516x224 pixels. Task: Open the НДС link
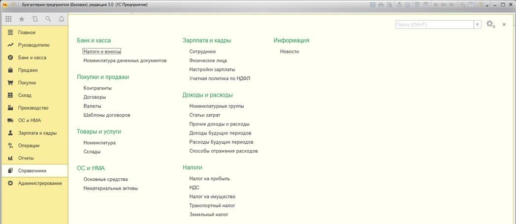pos(194,188)
